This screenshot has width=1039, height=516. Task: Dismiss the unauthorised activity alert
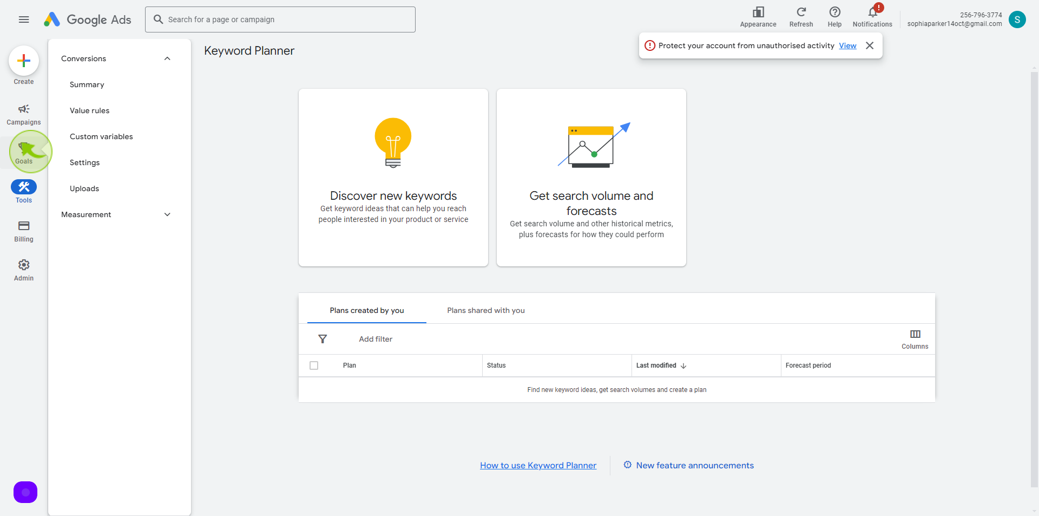pos(870,45)
